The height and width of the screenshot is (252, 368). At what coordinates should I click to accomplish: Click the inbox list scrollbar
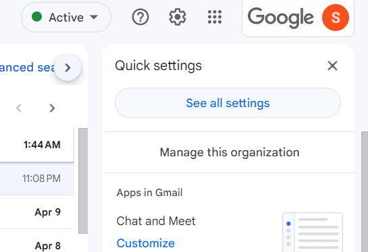pos(83,181)
